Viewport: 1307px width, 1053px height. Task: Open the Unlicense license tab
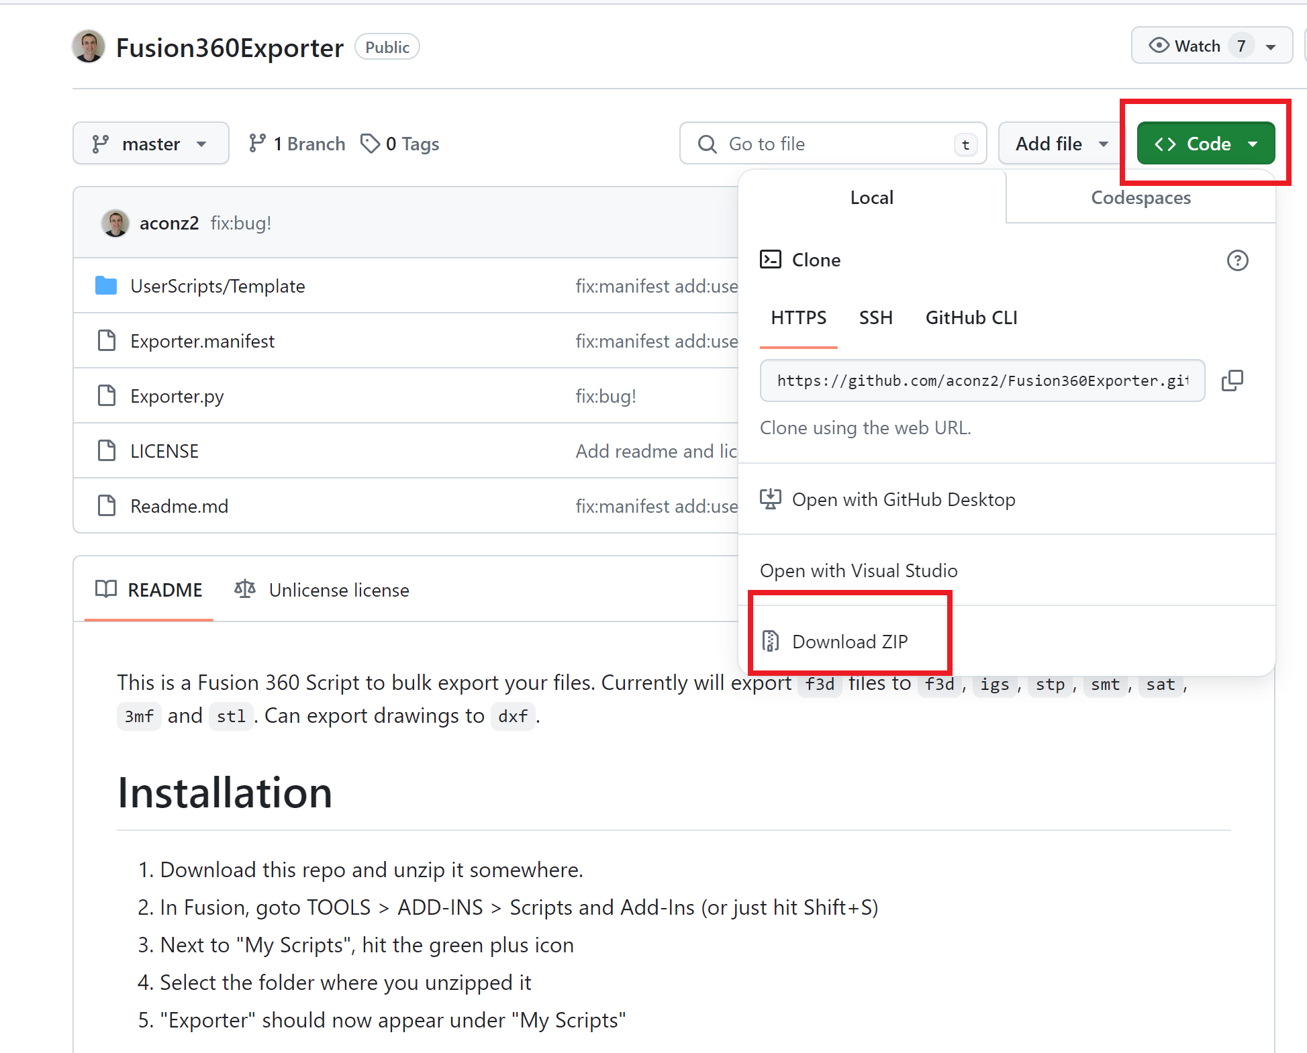point(322,590)
